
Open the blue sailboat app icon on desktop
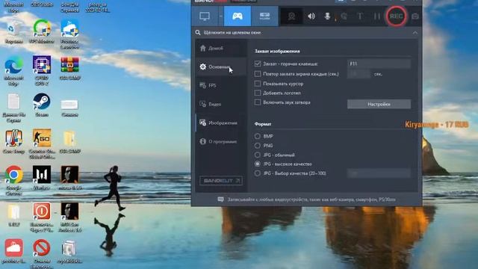click(69, 34)
